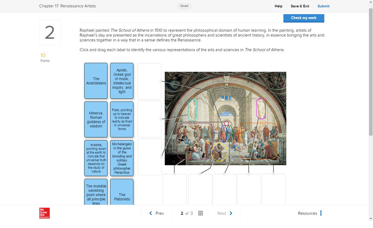This screenshot has height=228, width=373.
Task: Select the invisible vanishing point label card
Action: tap(96, 192)
